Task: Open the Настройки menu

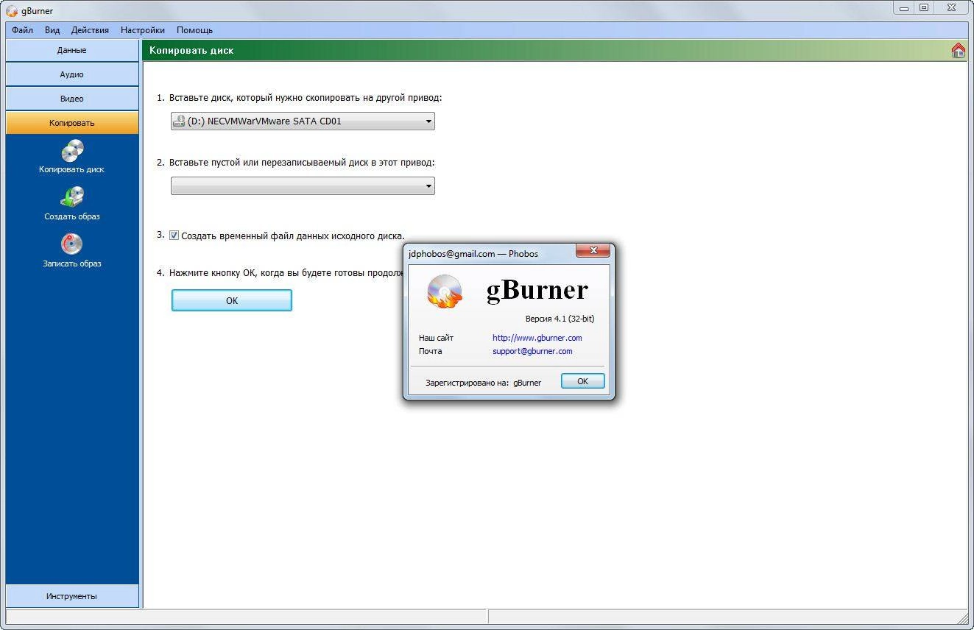Action: [x=142, y=30]
